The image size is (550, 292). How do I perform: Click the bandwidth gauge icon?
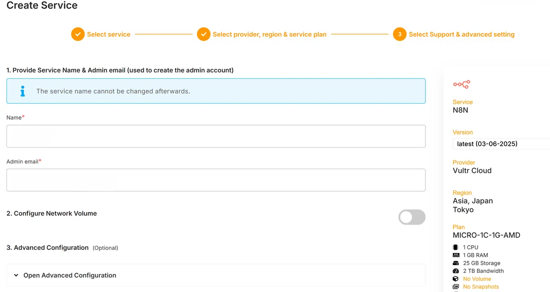pos(456,271)
